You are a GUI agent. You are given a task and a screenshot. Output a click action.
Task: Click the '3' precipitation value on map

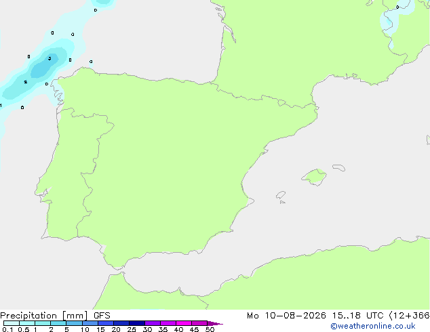[x=50, y=58]
